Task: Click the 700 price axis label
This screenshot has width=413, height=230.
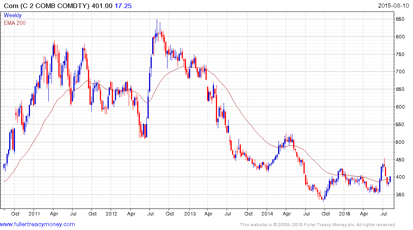Action: pos(400,72)
